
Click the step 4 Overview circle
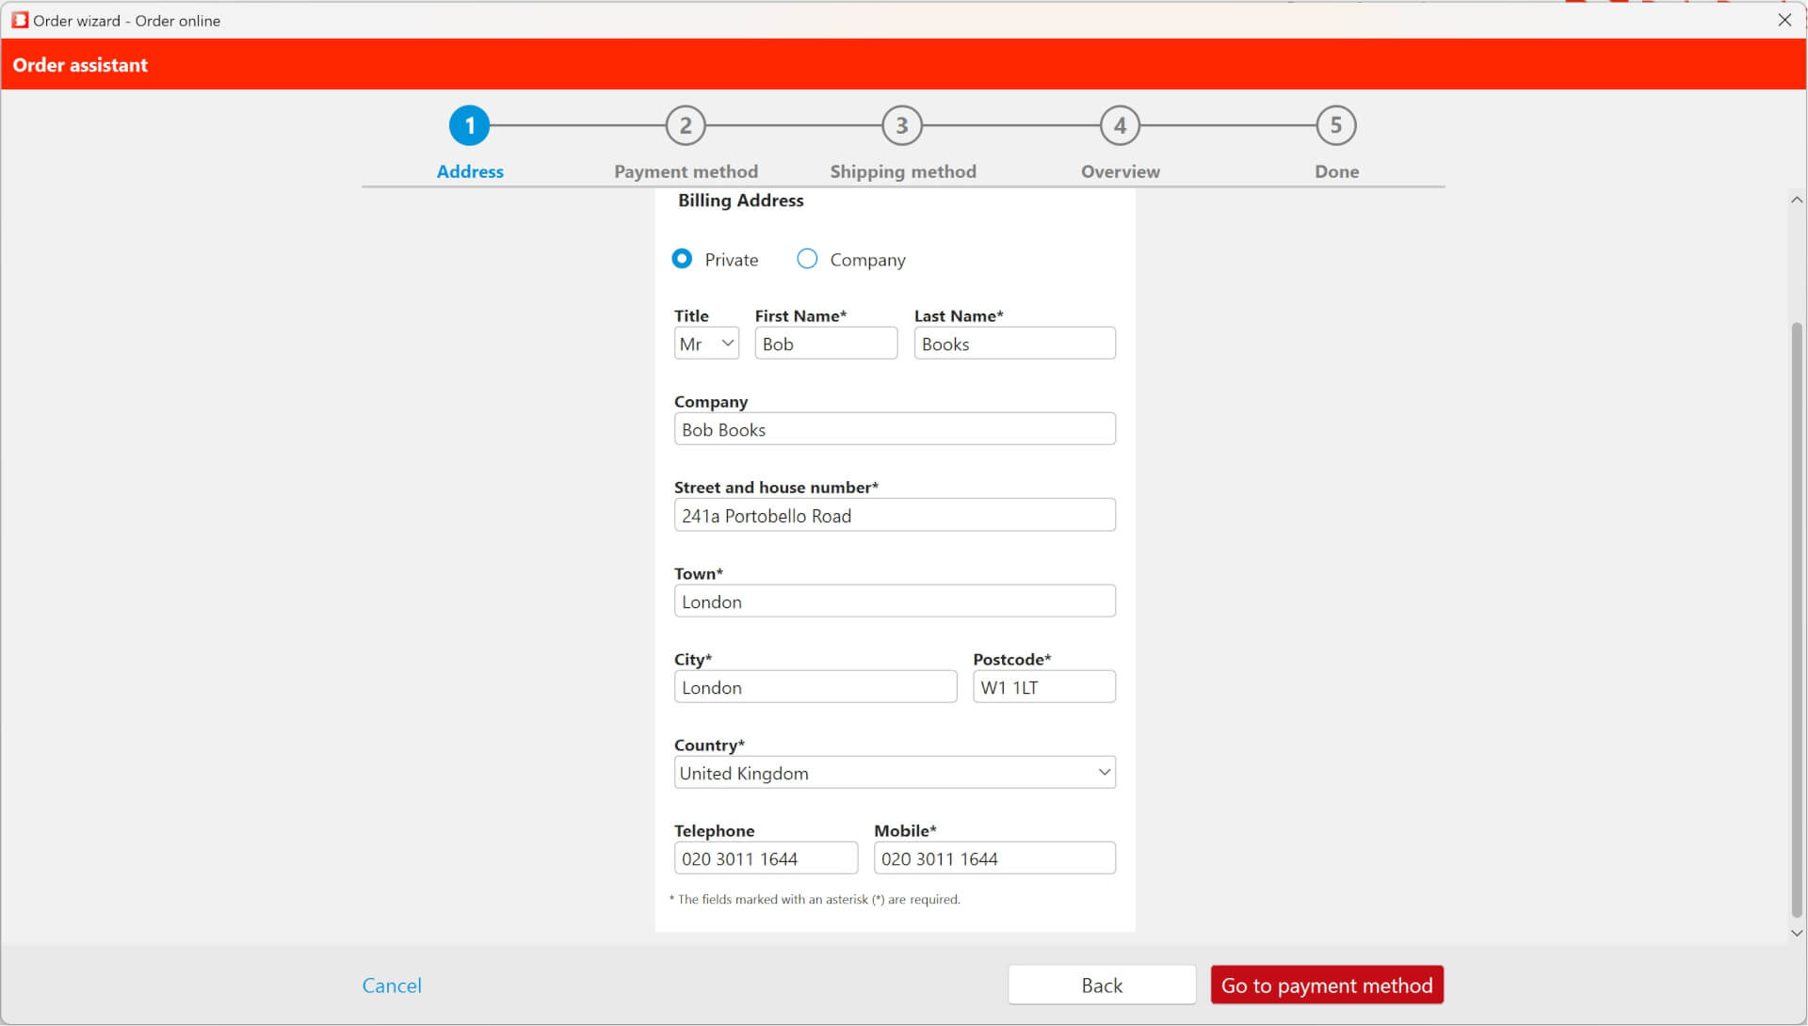(1120, 125)
